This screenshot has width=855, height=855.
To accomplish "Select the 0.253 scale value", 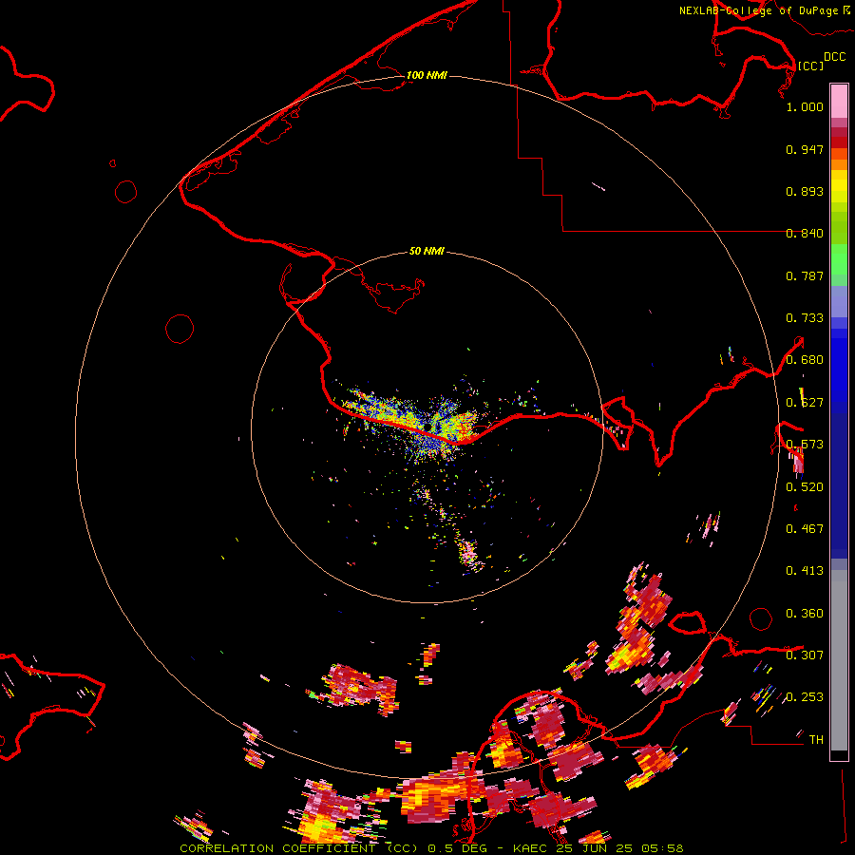I will [805, 697].
